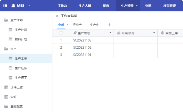Open the 物料 top menu

click(x=148, y=6)
